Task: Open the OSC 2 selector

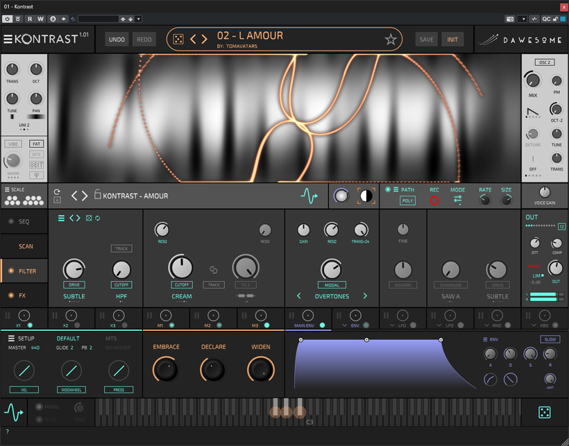Action: pos(544,62)
